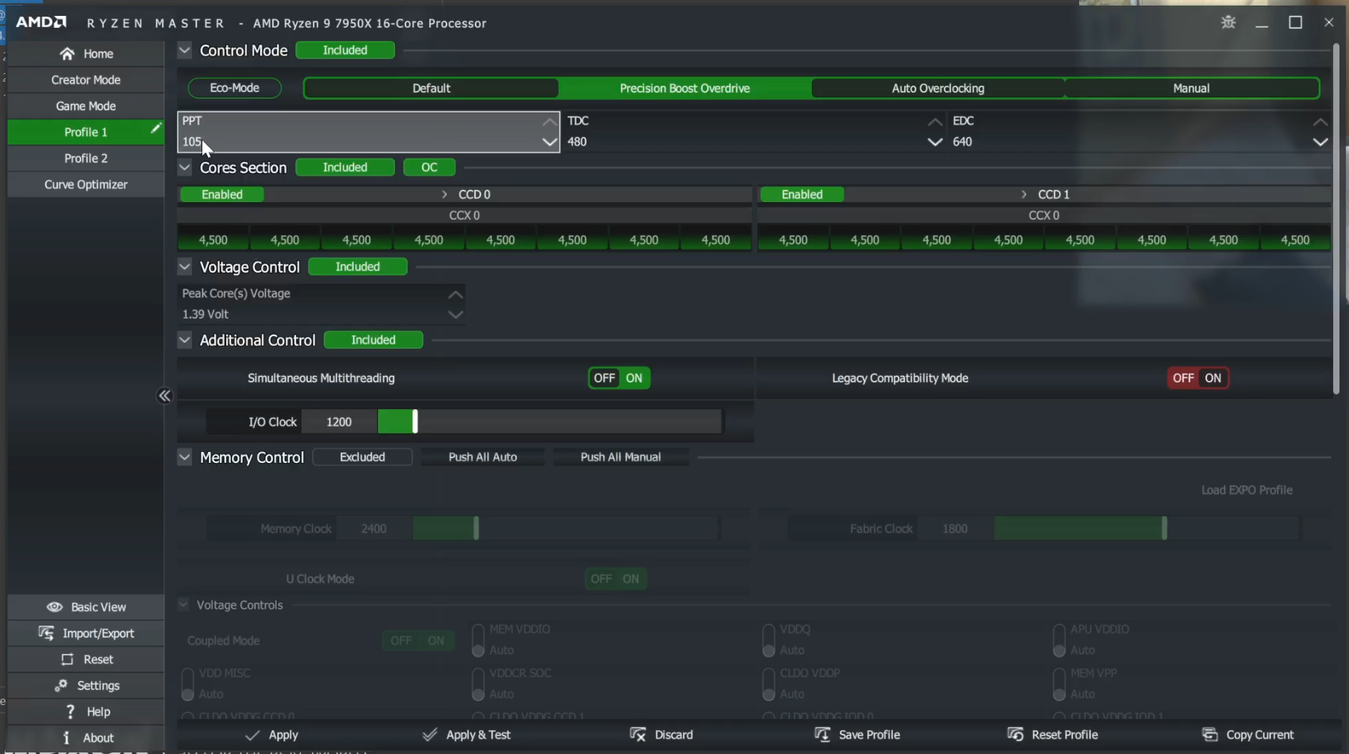
Task: Decrease EDC value with down arrow
Action: (x=1320, y=142)
